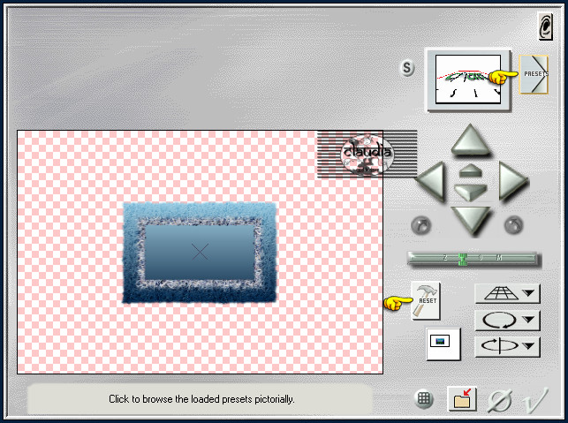Viewport: 568px width, 423px height.
Task: Click the status text about browsing presets
Action: [201, 399]
